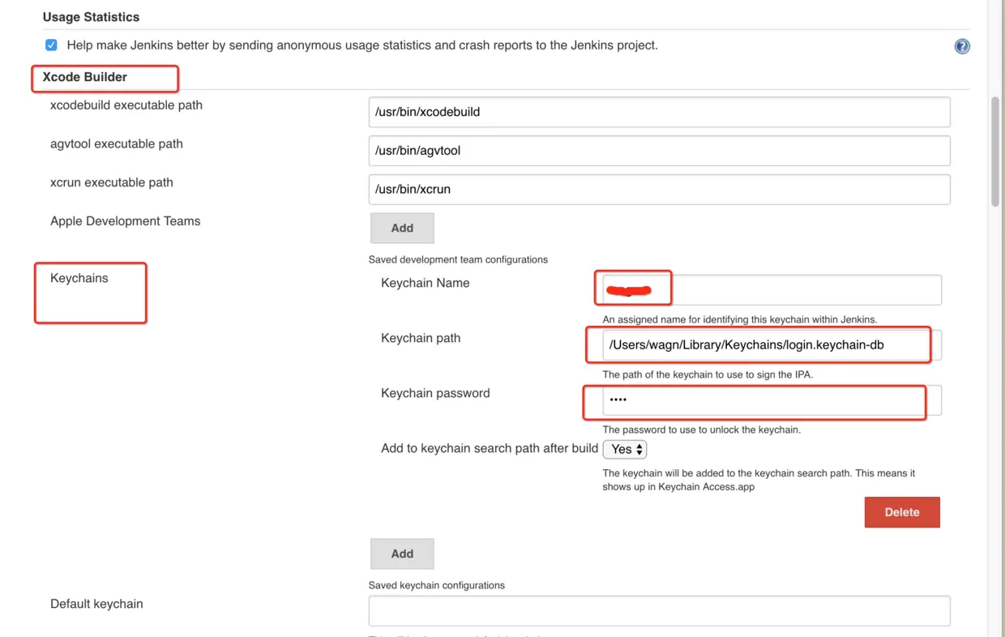This screenshot has width=1005, height=637.
Task: Click 'An assigned name for identifying' hint
Action: point(740,319)
